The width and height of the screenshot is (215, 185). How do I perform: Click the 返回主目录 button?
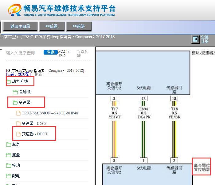click(20, 26)
